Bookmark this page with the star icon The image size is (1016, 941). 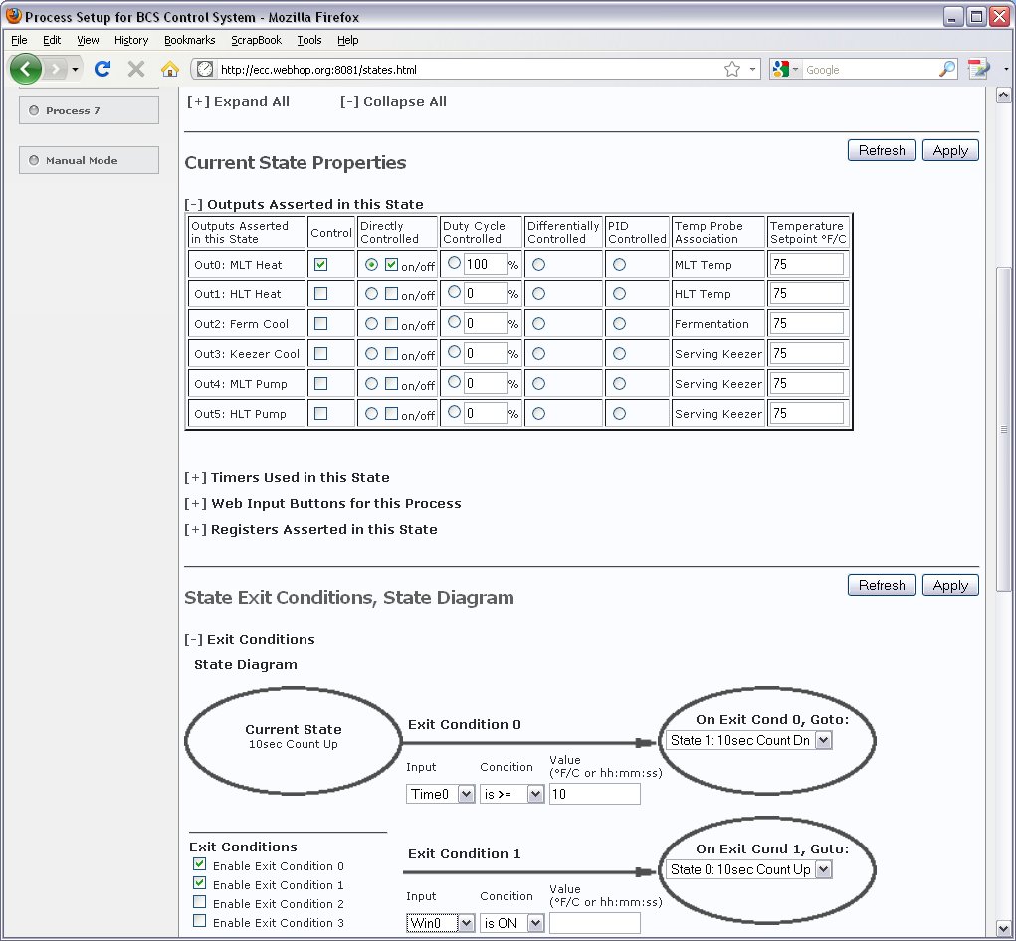coord(732,69)
